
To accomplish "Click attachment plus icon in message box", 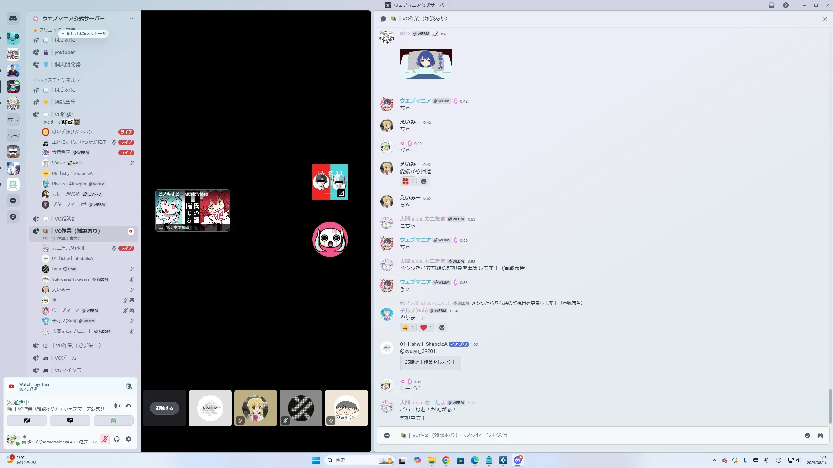I will click(387, 435).
